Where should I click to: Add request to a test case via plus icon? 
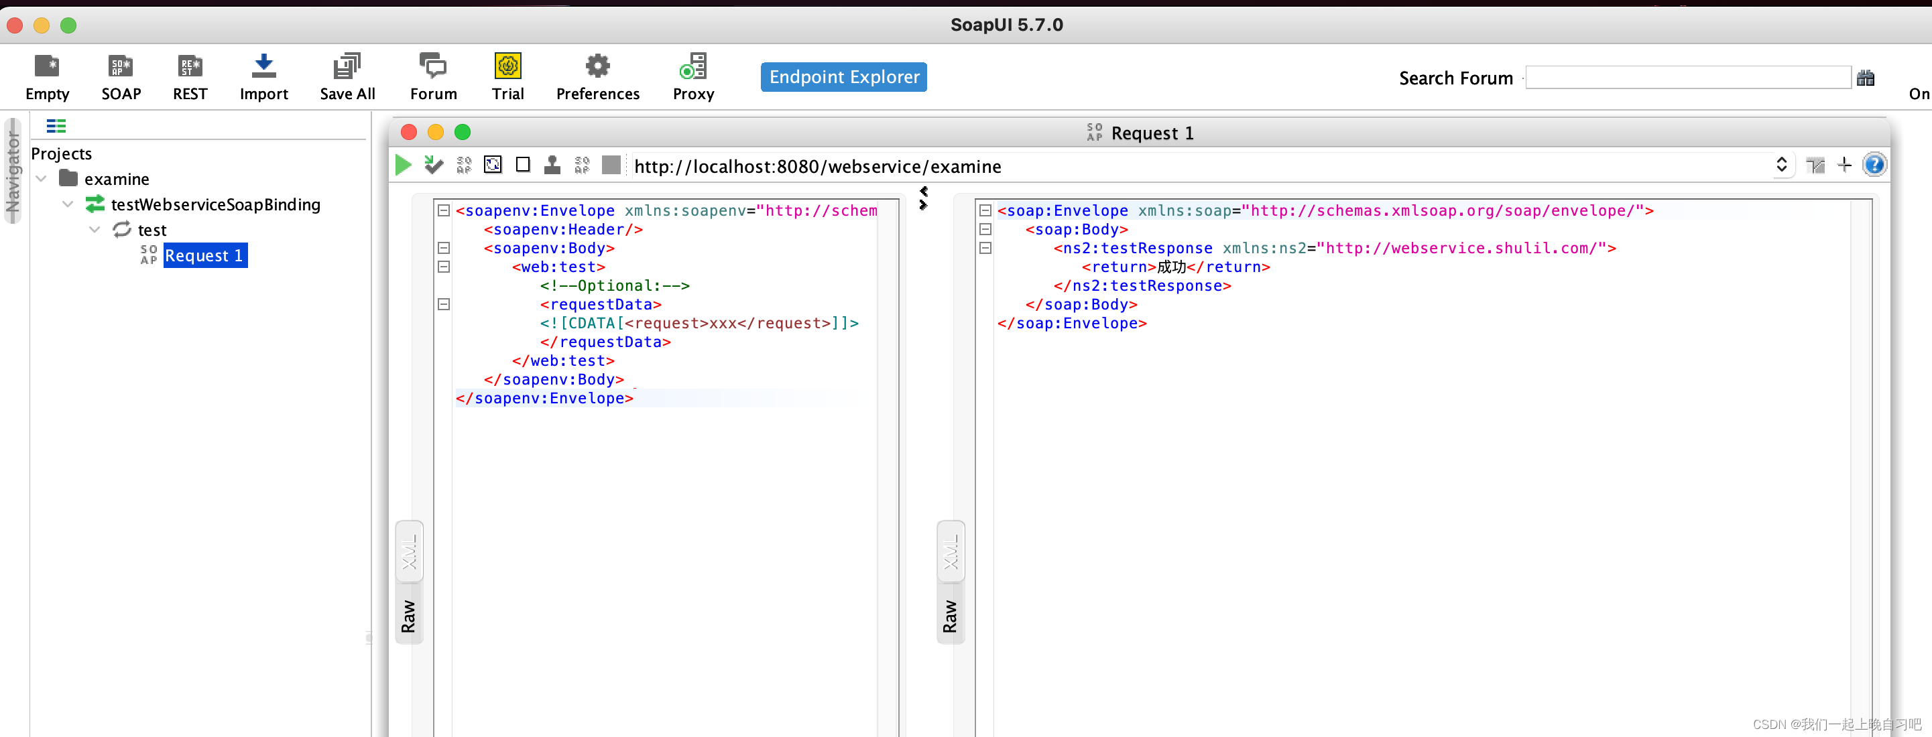pos(1845,165)
